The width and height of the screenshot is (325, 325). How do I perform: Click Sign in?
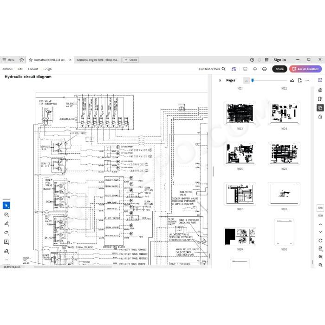tap(279, 60)
